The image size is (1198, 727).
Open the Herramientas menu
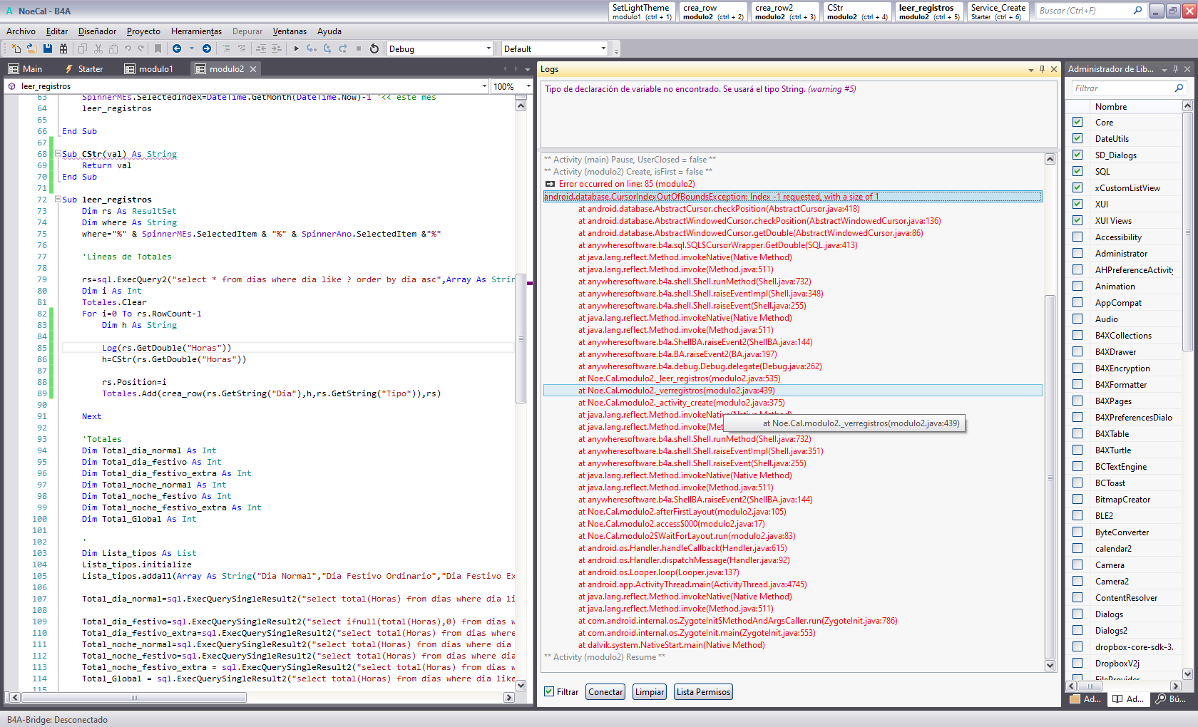(x=196, y=31)
